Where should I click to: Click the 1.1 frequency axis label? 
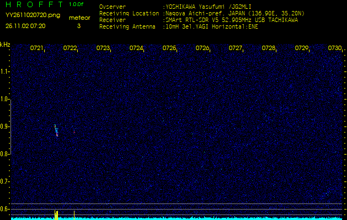(x=5, y=71)
